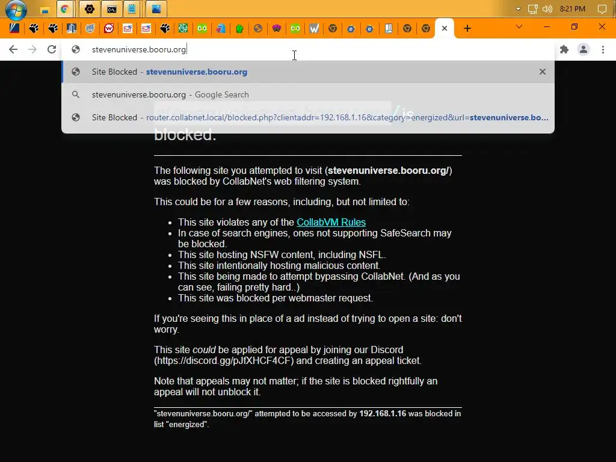Viewport: 616px width, 462px height.
Task: Open the CollabVM Rules link
Action: (x=331, y=222)
